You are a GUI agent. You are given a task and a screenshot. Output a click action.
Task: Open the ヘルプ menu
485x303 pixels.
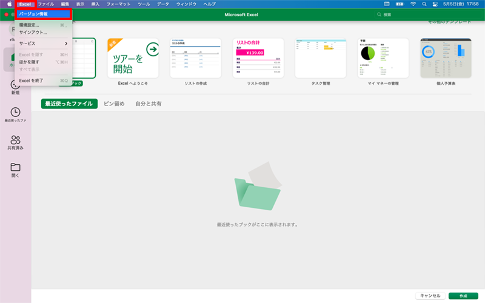coord(209,4)
